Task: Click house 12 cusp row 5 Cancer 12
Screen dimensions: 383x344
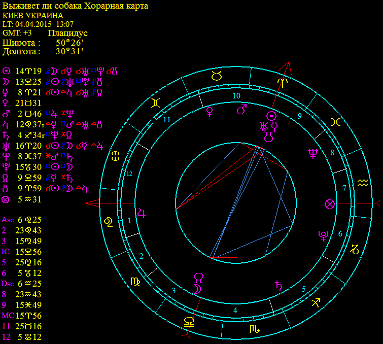Action: point(22,337)
